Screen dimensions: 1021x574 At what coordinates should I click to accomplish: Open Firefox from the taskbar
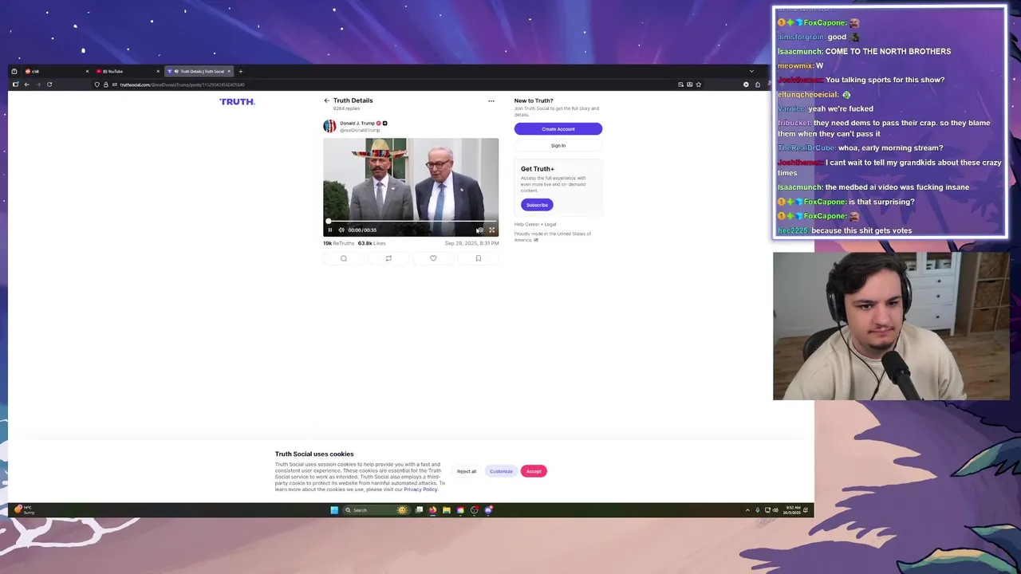432,510
